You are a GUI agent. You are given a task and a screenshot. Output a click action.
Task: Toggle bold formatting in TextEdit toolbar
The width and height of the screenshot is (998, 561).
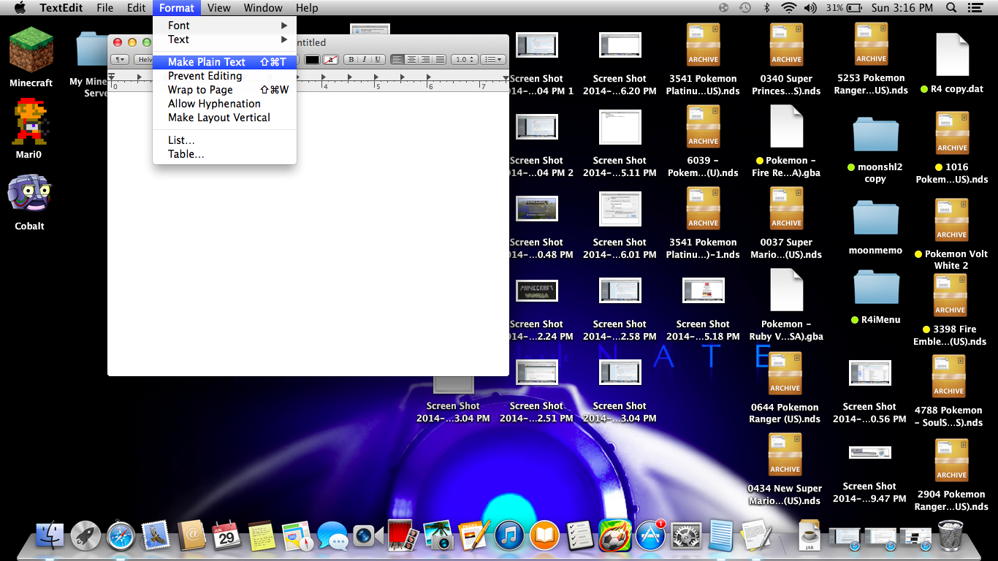pyautogui.click(x=351, y=59)
